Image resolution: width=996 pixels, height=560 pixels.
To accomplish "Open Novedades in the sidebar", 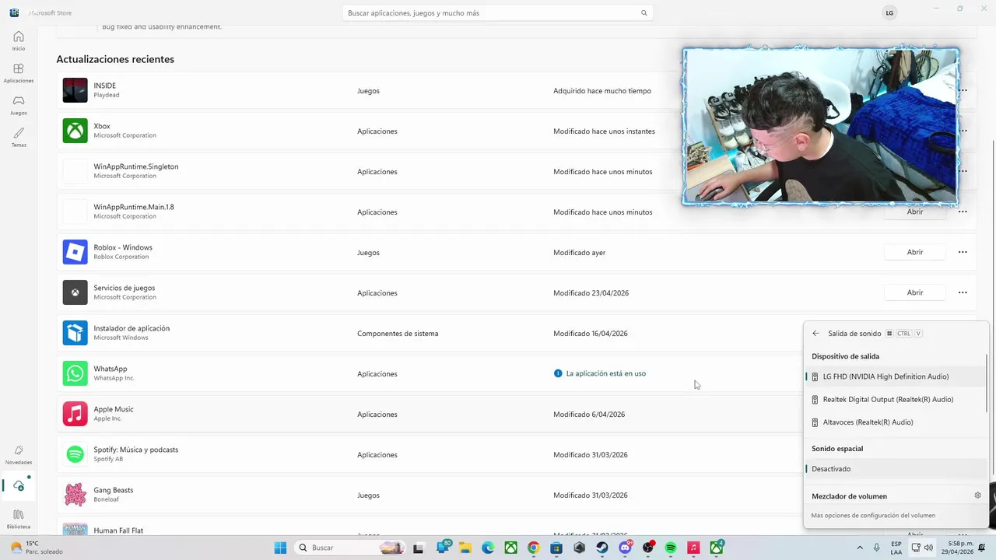I will (x=18, y=455).
